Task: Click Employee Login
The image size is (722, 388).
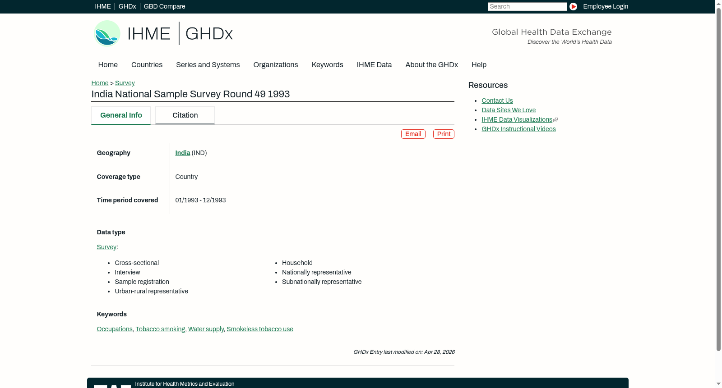Action: pos(606,6)
